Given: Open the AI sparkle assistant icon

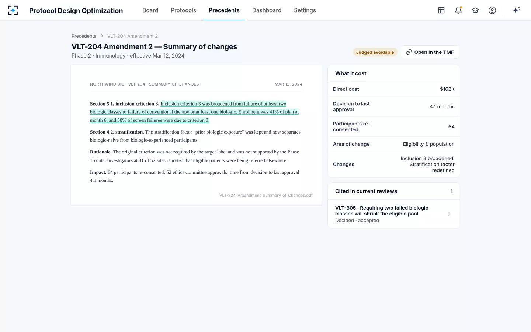Looking at the screenshot, I should pyautogui.click(x=516, y=10).
